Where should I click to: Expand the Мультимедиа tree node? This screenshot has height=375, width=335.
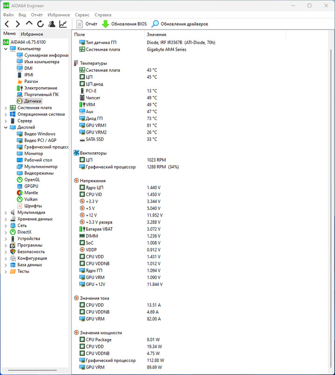(6, 212)
